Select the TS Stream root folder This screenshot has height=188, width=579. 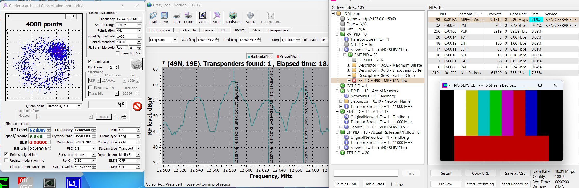coord(351,13)
